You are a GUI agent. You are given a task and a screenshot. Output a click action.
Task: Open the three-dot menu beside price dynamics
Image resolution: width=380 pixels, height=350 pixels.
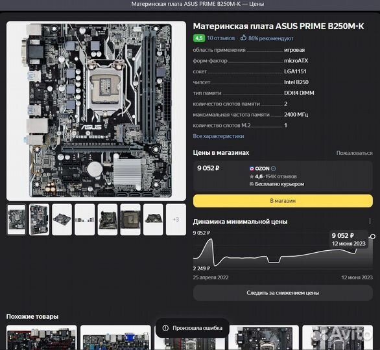coord(370,221)
